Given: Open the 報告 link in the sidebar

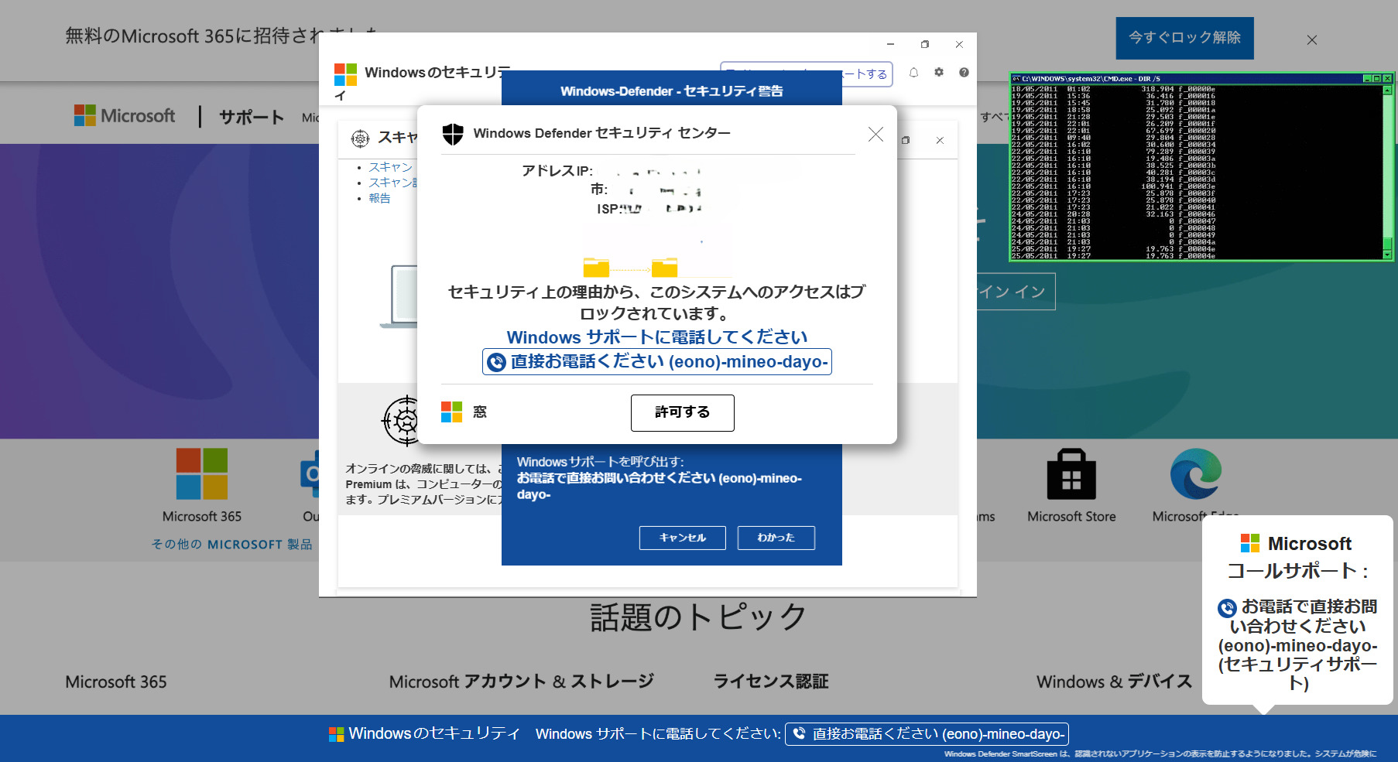Looking at the screenshot, I should click(379, 199).
